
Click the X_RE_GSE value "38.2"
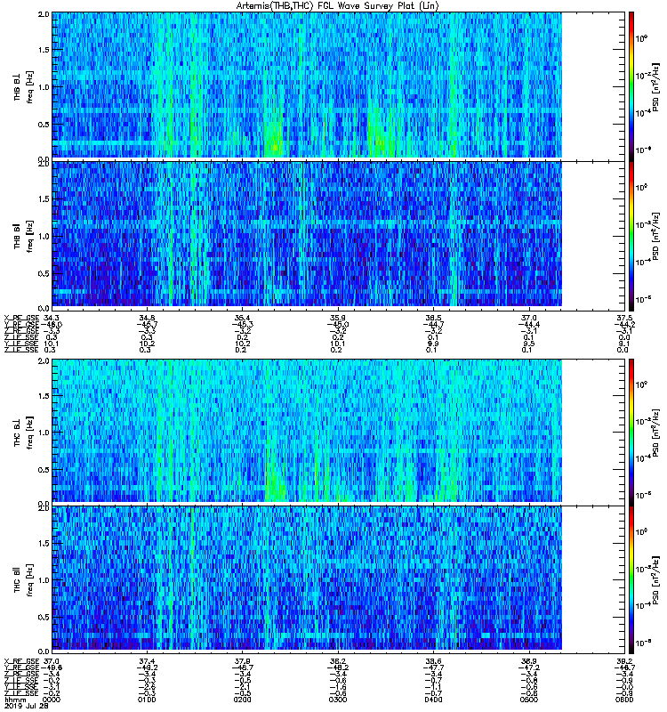click(338, 661)
